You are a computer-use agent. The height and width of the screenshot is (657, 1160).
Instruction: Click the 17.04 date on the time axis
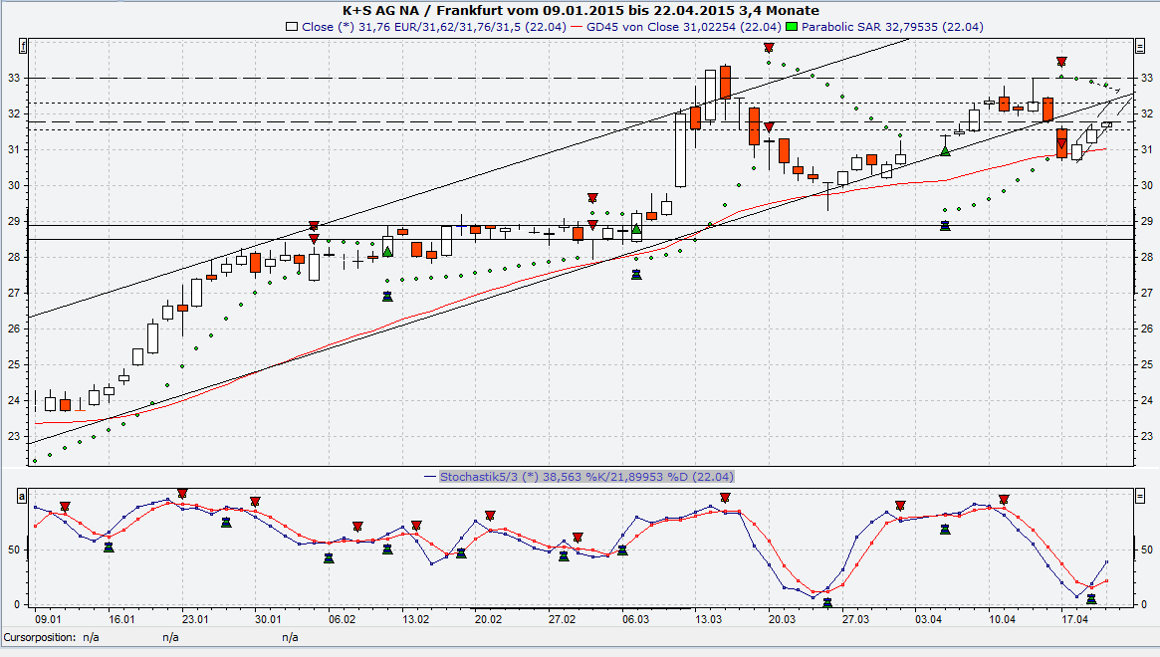pos(1075,619)
